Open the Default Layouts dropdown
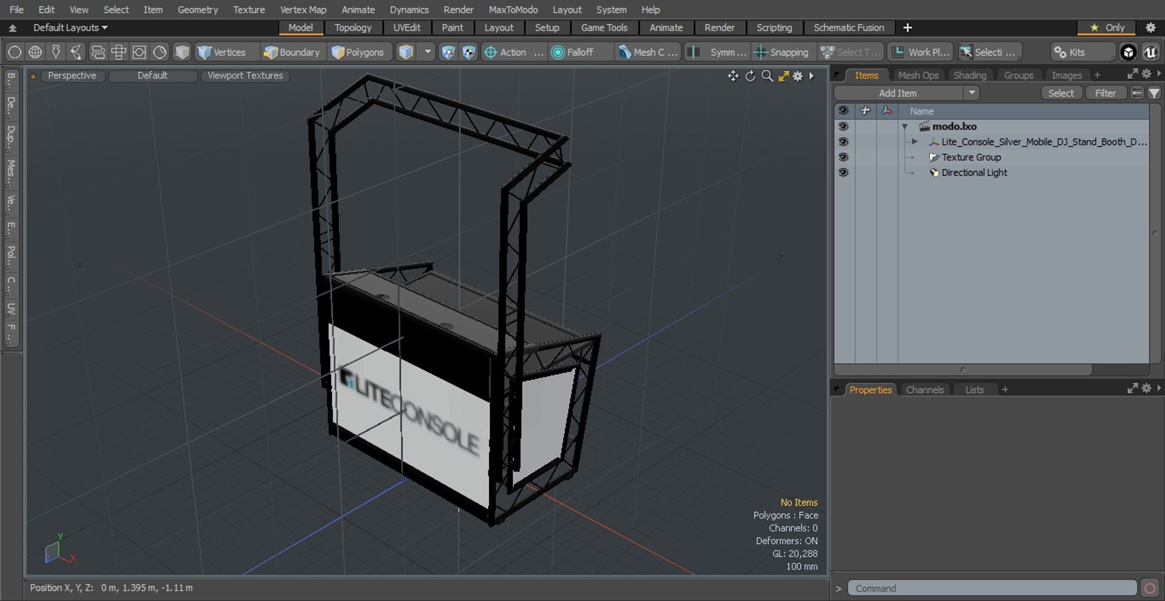Image resolution: width=1165 pixels, height=601 pixels. click(70, 27)
